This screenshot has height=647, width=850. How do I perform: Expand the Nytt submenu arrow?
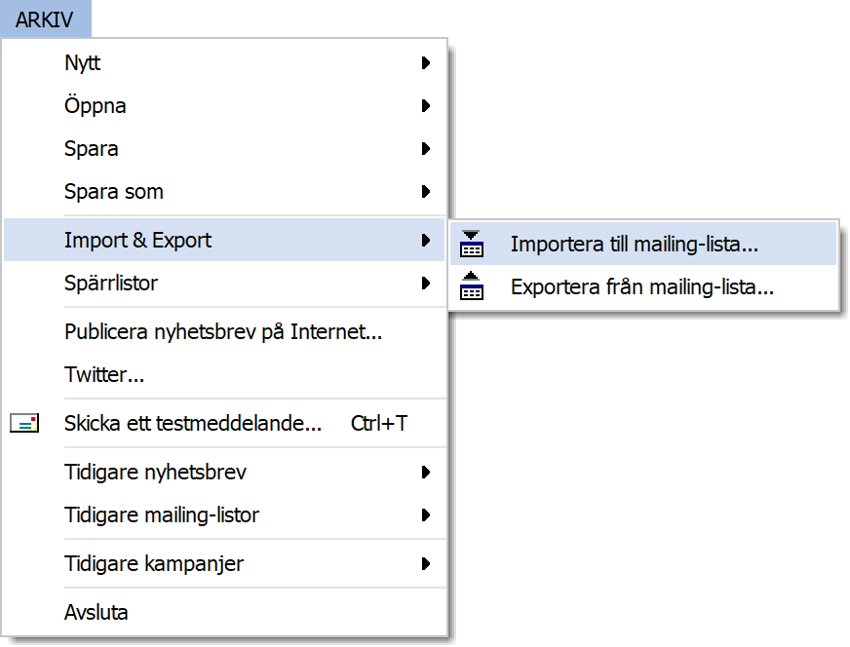click(426, 63)
